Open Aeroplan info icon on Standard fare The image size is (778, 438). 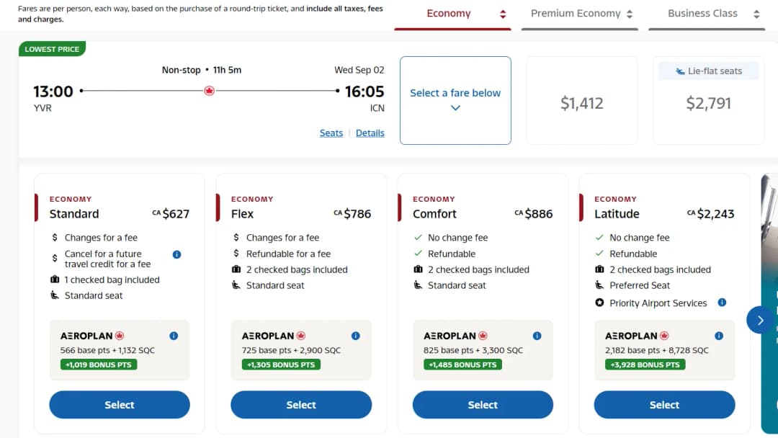pyautogui.click(x=174, y=336)
